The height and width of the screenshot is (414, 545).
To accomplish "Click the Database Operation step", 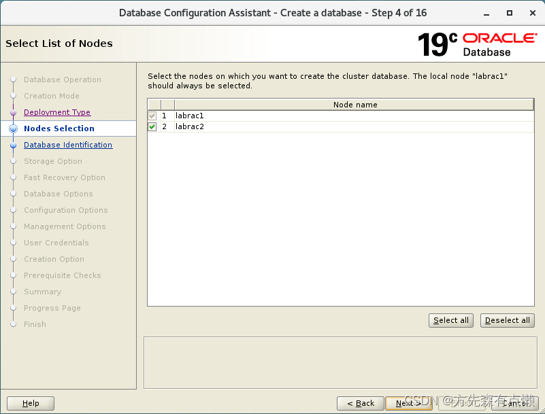I will click(x=63, y=80).
